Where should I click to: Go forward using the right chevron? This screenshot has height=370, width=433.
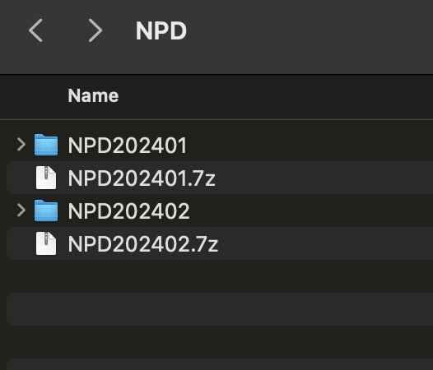pos(95,30)
